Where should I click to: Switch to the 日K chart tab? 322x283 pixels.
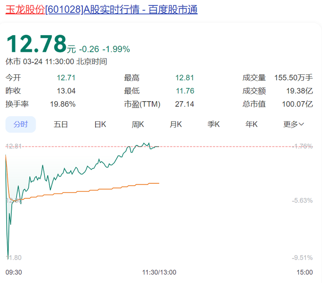coord(100,125)
